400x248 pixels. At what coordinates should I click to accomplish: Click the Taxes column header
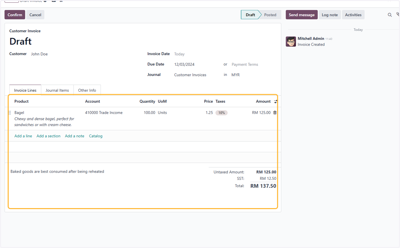coord(220,101)
